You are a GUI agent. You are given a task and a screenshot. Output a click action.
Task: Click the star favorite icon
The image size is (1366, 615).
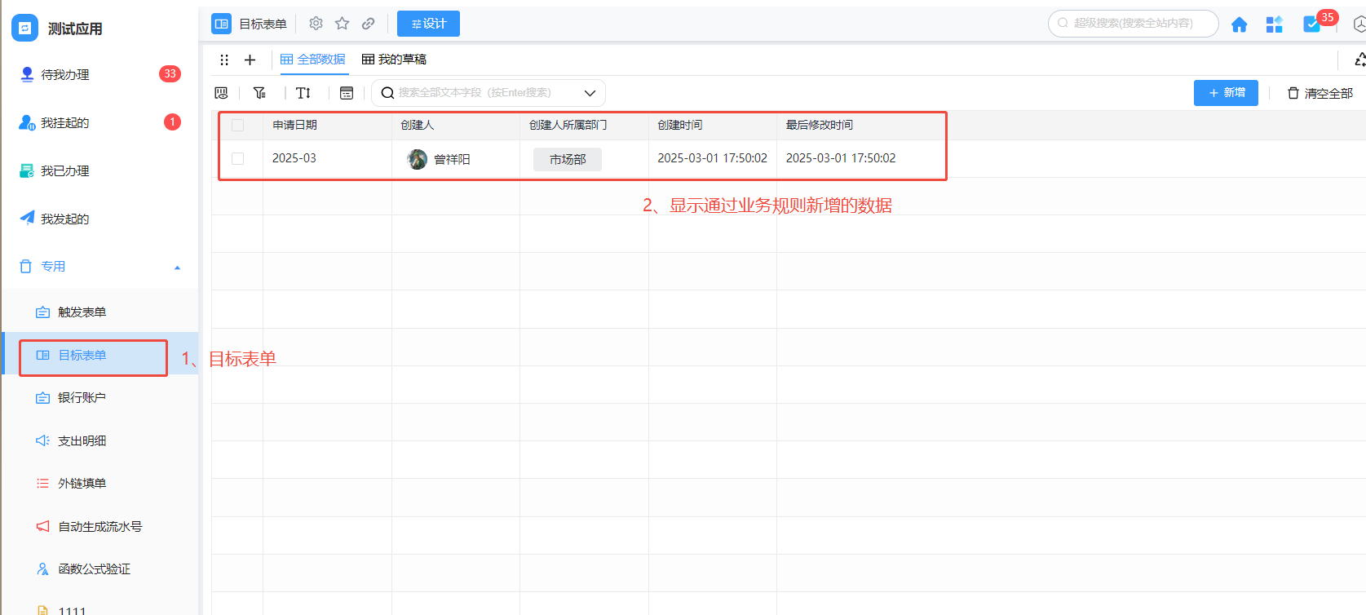point(343,24)
